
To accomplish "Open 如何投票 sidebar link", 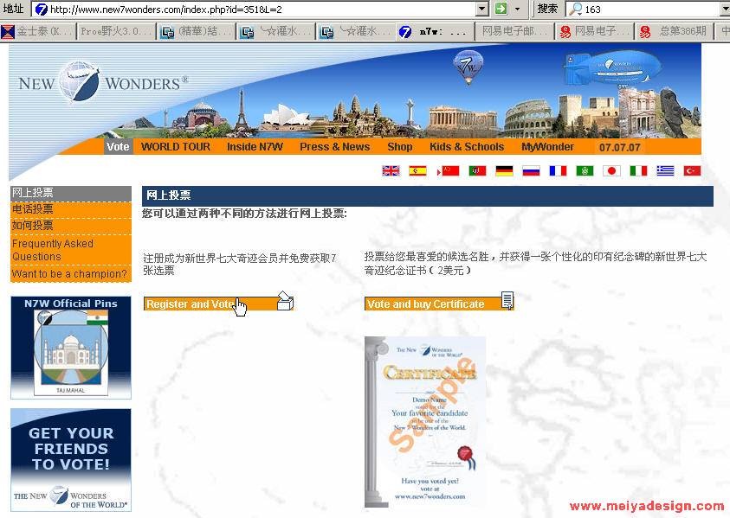I will tap(71, 226).
